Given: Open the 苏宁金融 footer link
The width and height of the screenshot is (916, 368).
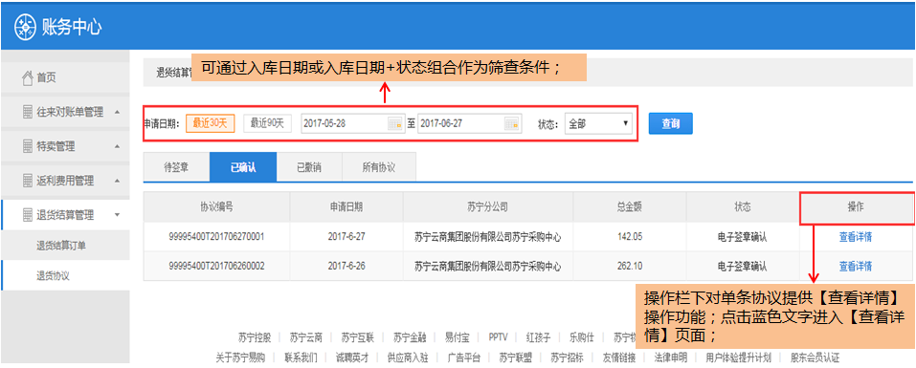Looking at the screenshot, I should (x=410, y=337).
